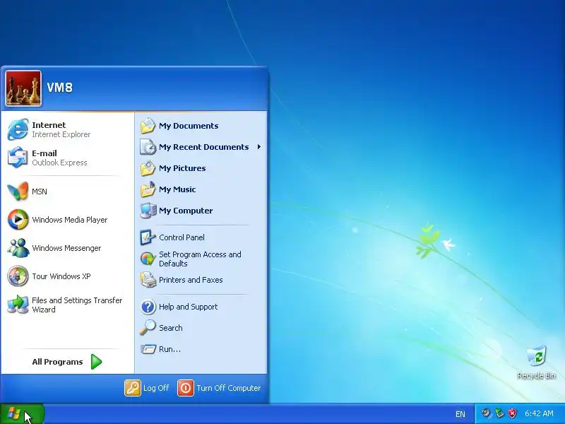565x424 pixels.
Task: Start Windows Media Player
Action: pos(67,220)
